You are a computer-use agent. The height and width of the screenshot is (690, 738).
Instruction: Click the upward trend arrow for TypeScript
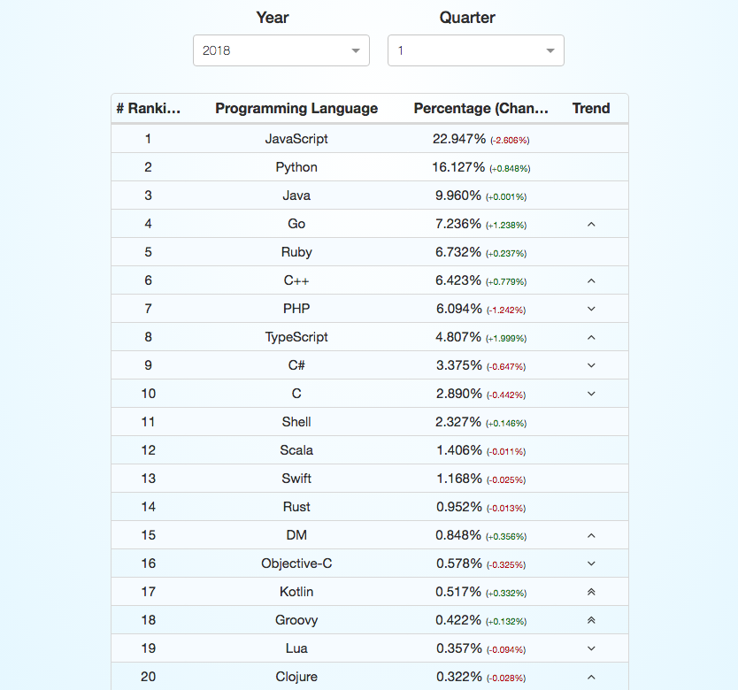click(x=591, y=337)
